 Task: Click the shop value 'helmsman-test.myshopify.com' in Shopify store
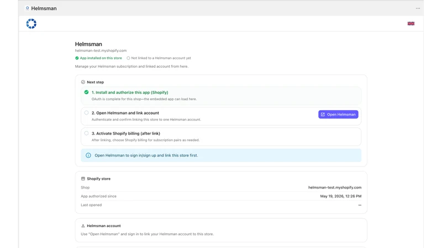[335, 187]
